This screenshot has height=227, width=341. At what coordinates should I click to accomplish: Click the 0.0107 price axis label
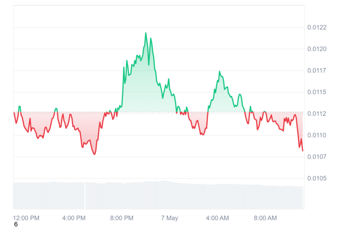[x=317, y=157]
